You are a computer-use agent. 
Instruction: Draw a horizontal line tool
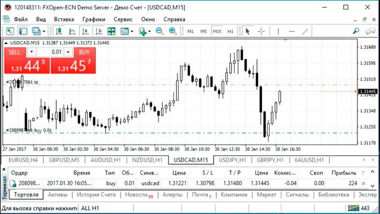292,32
